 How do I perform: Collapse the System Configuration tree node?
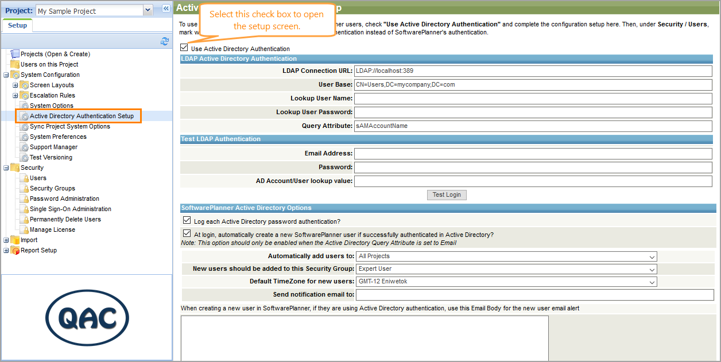click(6, 75)
